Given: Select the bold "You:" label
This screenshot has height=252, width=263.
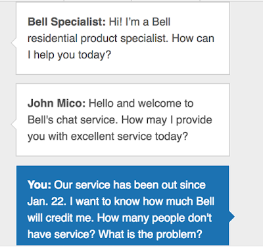Looking at the screenshot, I should (x=39, y=185).
